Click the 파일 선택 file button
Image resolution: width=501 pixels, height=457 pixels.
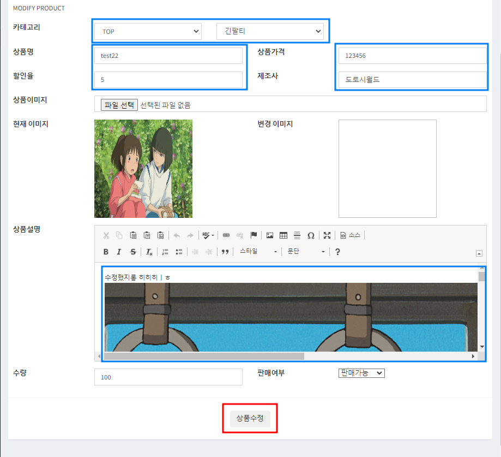point(119,105)
